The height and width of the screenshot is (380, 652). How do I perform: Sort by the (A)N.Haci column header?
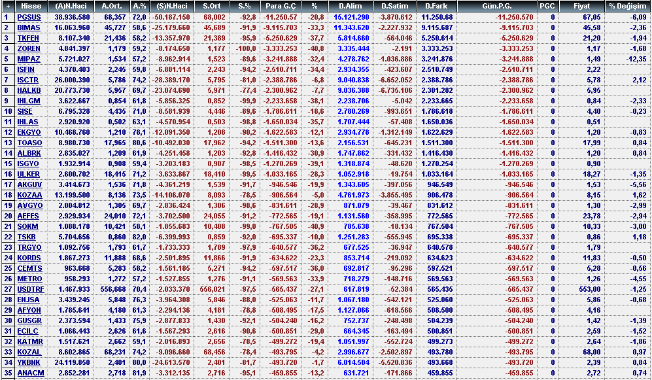pyautogui.click(x=73, y=5)
